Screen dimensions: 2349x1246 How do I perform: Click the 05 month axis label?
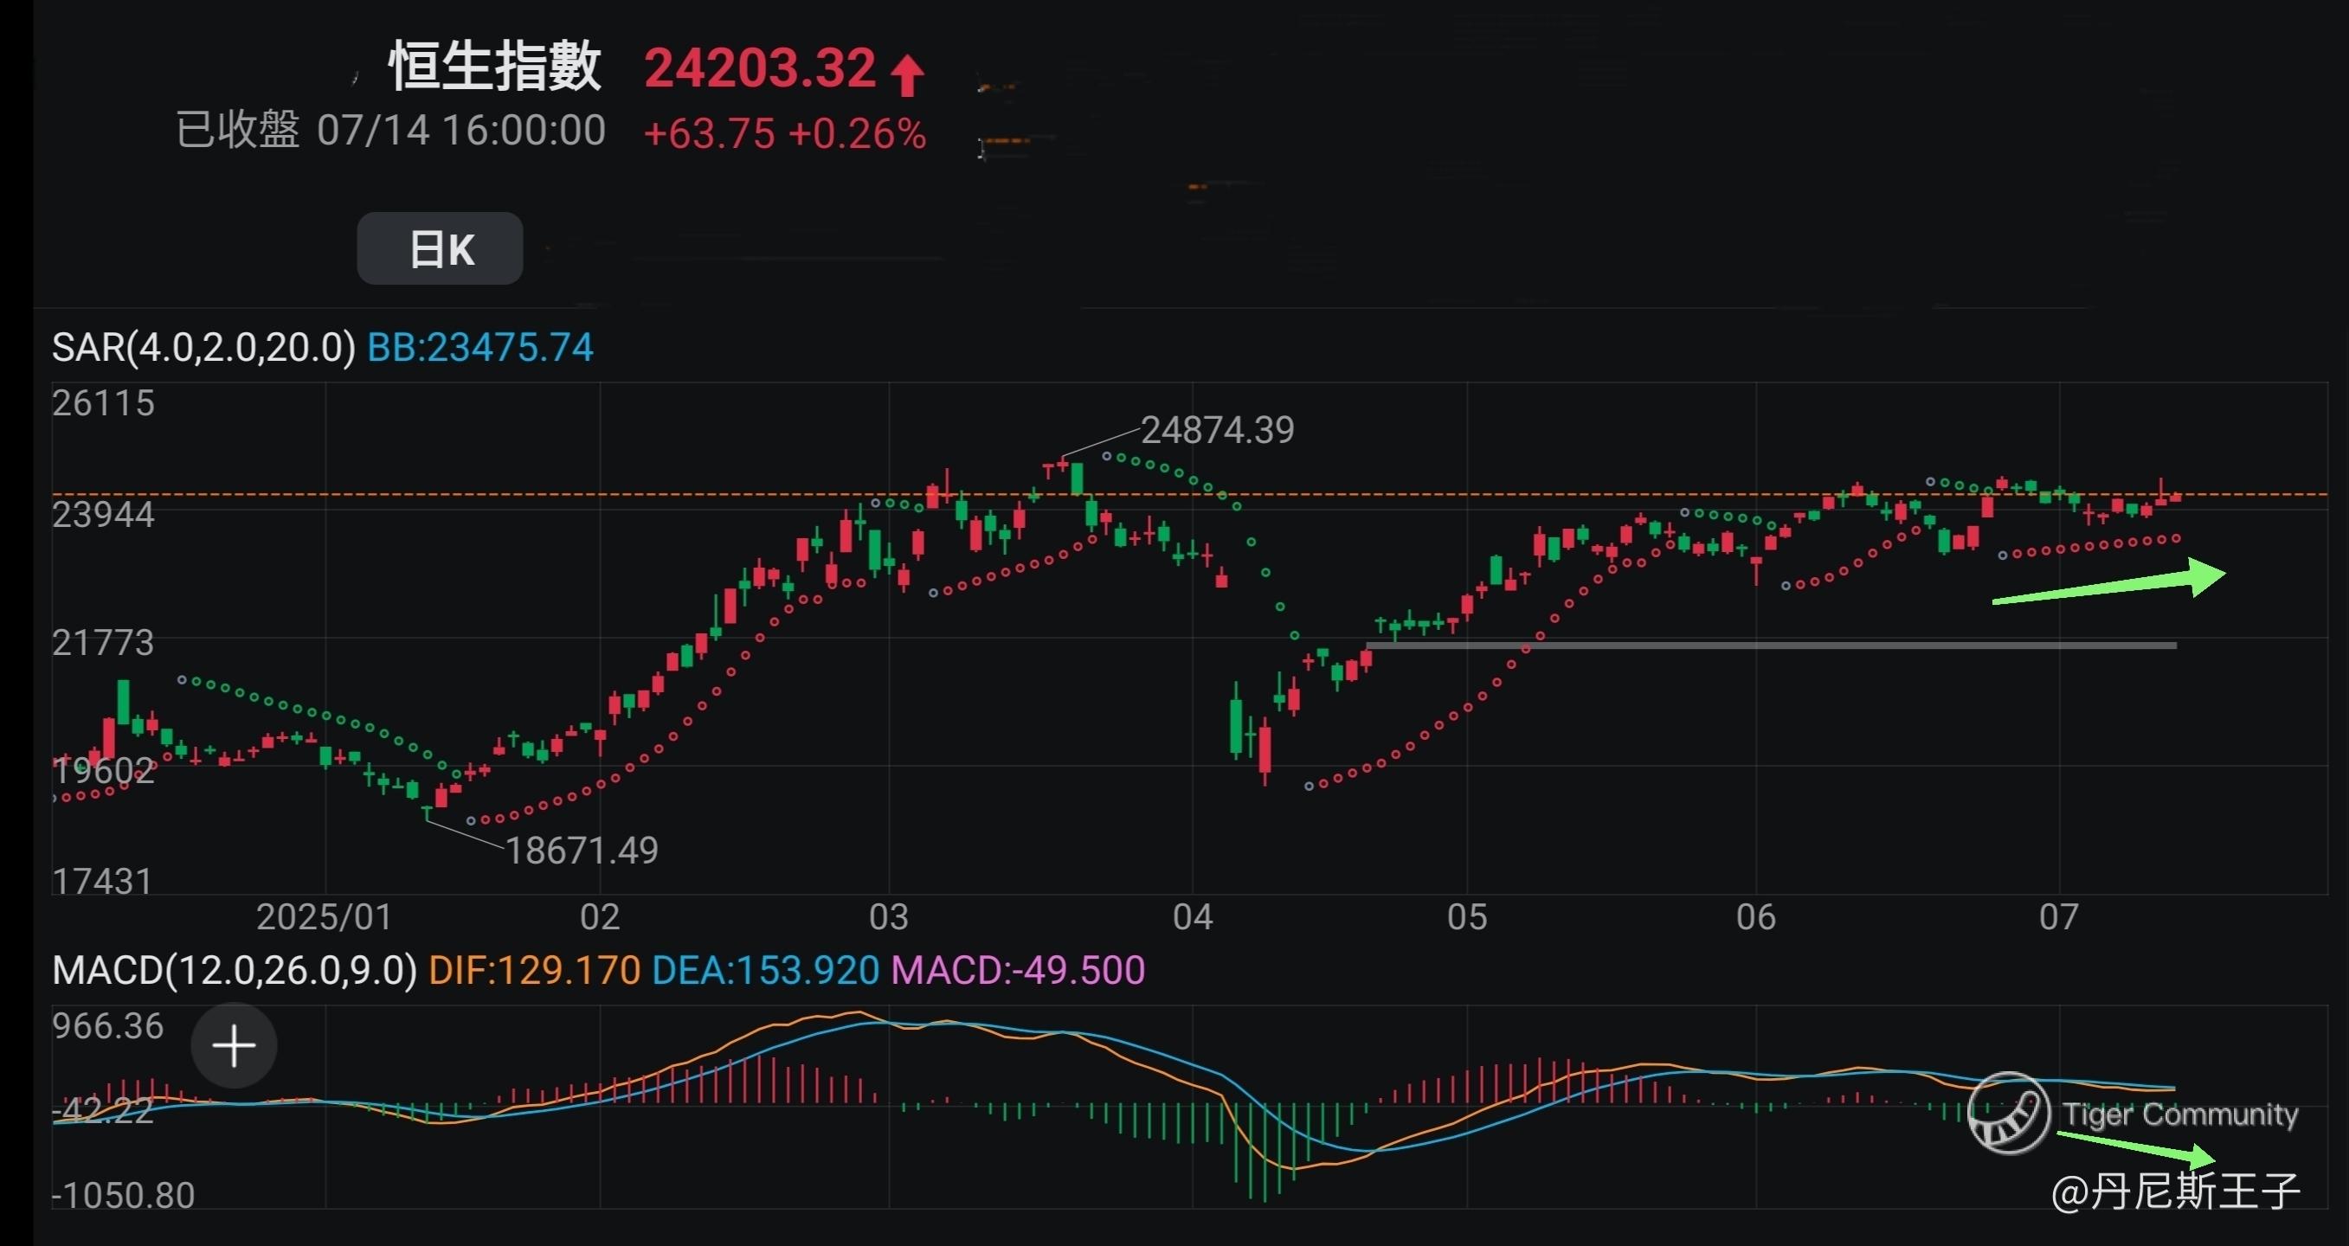point(1467,917)
